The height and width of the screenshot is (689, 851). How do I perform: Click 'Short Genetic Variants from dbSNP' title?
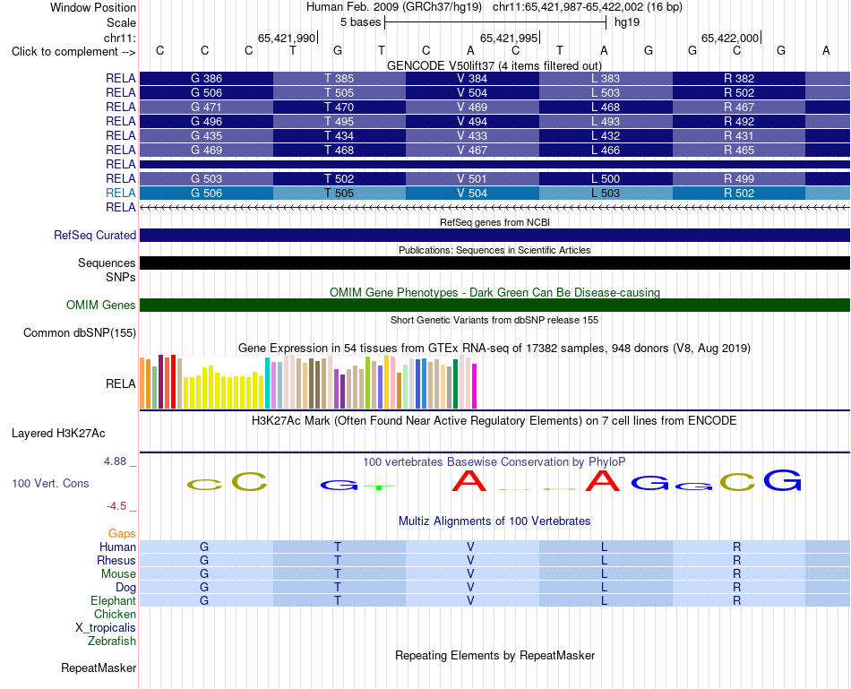coord(494,320)
